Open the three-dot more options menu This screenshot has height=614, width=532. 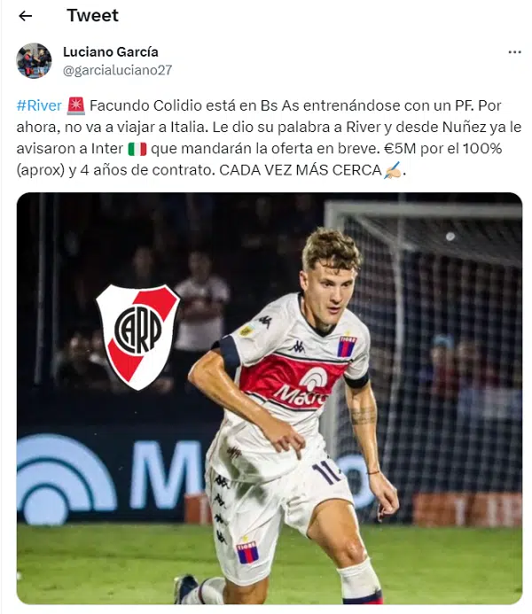(514, 52)
